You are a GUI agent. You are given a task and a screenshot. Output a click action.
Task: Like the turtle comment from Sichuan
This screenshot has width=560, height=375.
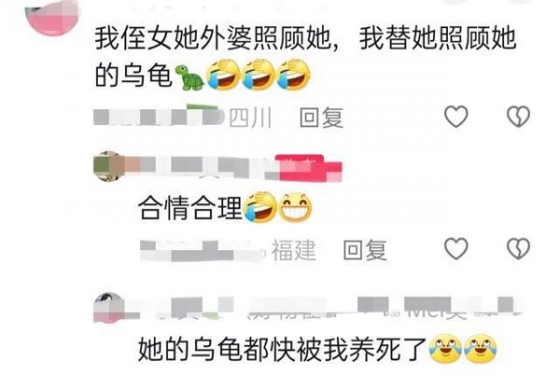click(x=456, y=117)
